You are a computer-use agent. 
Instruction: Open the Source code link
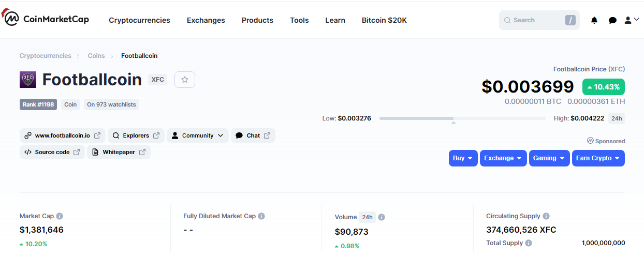click(x=52, y=152)
